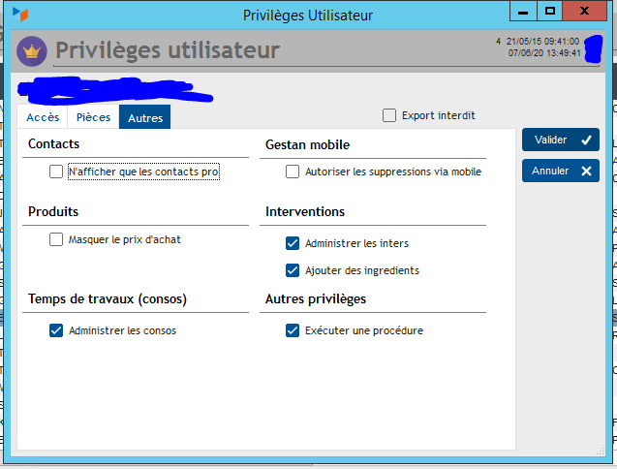Check N'afficher que les contacts pro
Image resolution: width=617 pixels, height=469 pixels.
[x=56, y=172]
